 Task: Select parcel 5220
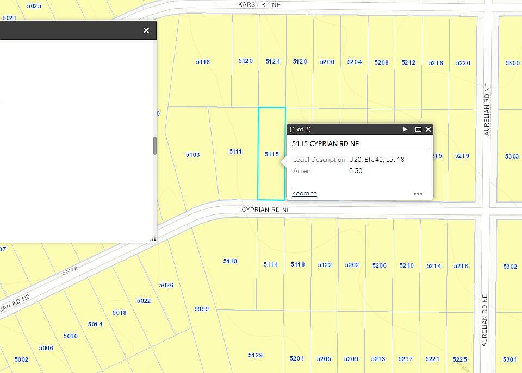click(x=463, y=63)
